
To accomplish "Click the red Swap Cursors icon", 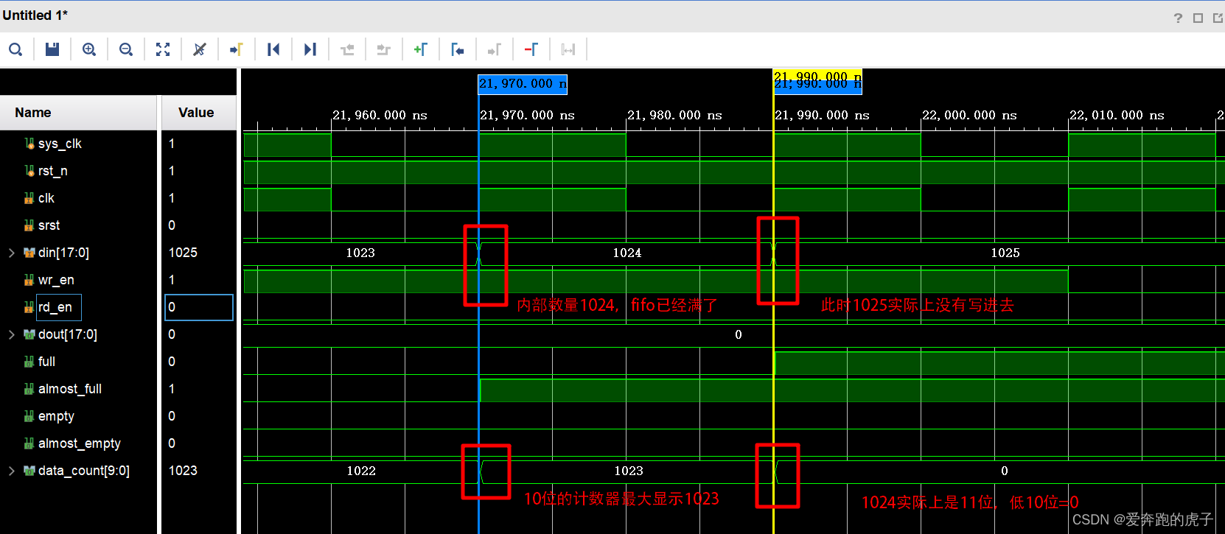I will pos(531,49).
